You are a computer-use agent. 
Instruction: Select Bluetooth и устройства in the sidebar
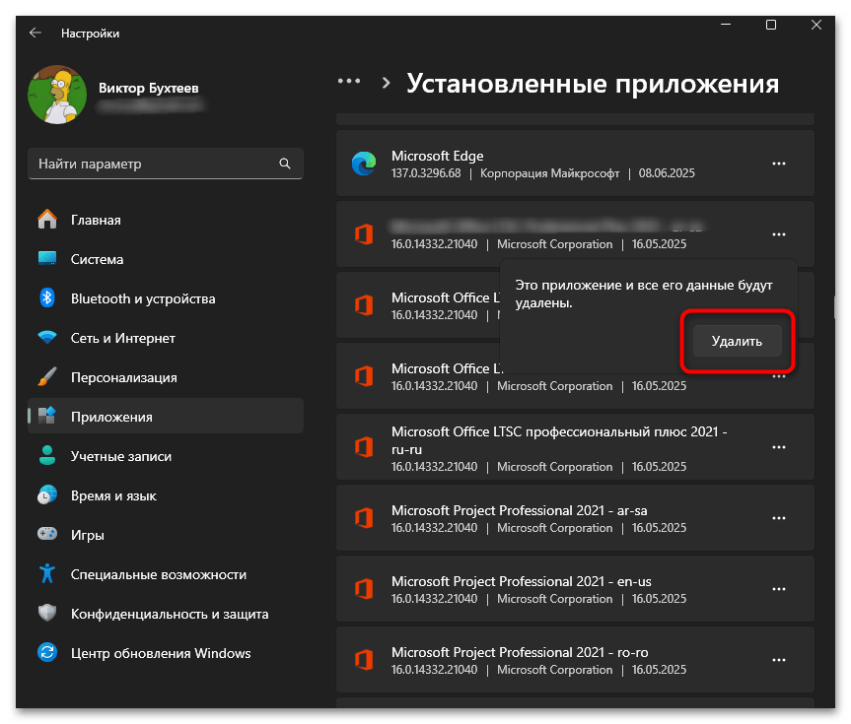coord(142,298)
